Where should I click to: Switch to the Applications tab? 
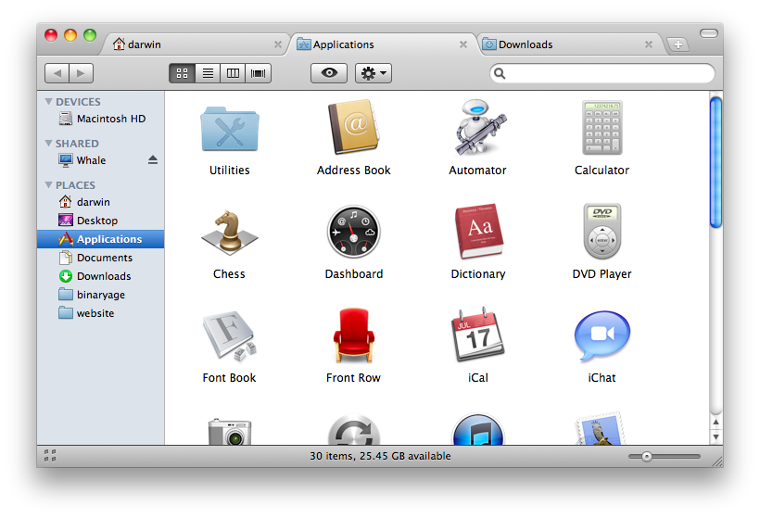383,44
